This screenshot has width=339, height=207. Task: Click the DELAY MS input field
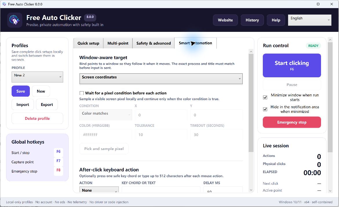(223, 190)
